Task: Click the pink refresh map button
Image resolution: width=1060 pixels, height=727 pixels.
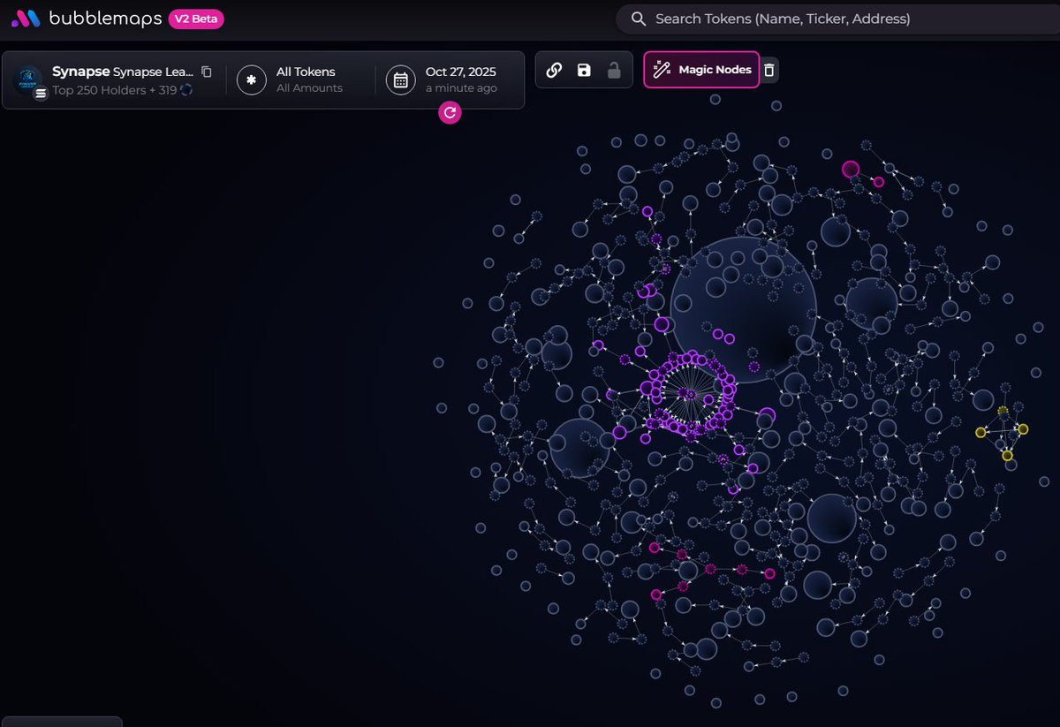Action: 450,112
